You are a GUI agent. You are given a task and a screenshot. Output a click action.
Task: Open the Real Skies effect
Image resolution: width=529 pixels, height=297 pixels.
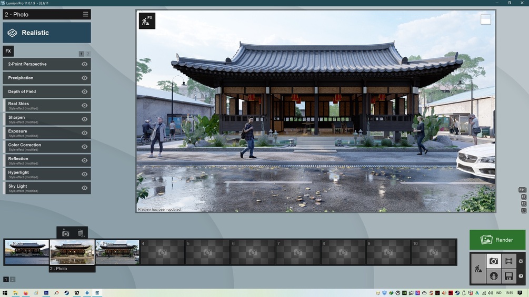pyautogui.click(x=47, y=106)
